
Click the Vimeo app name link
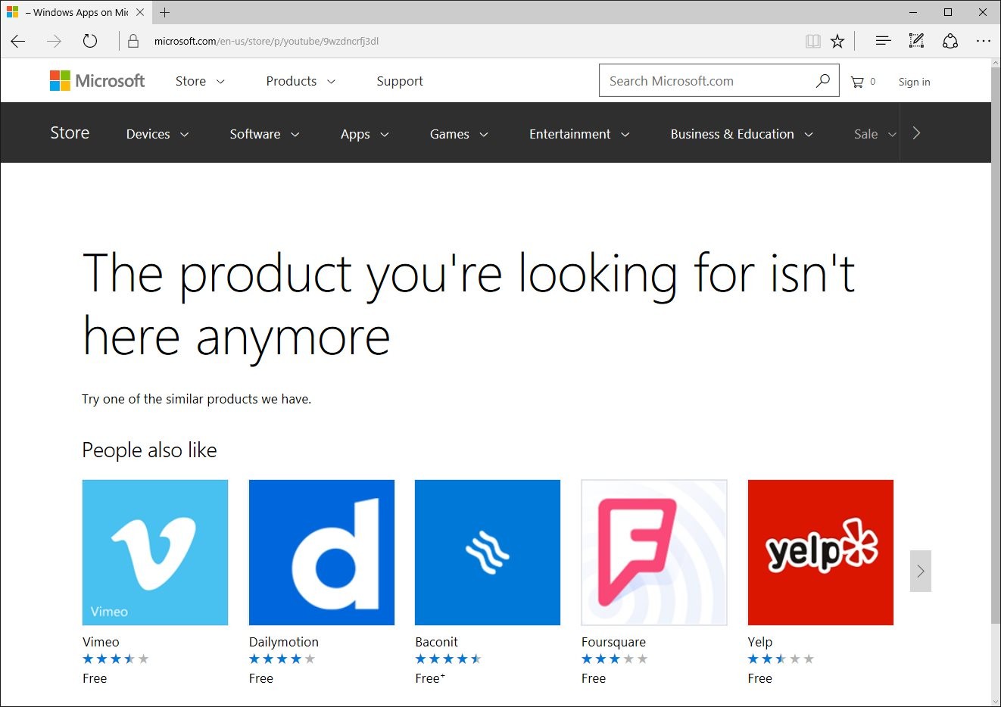click(101, 642)
